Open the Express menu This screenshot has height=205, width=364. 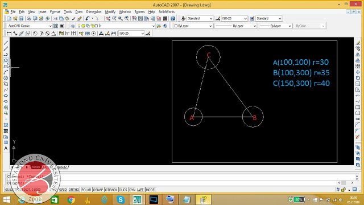click(x=139, y=11)
